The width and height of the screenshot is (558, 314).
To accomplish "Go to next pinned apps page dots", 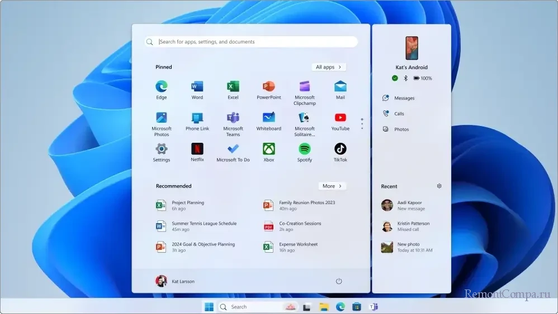I will 362,124.
